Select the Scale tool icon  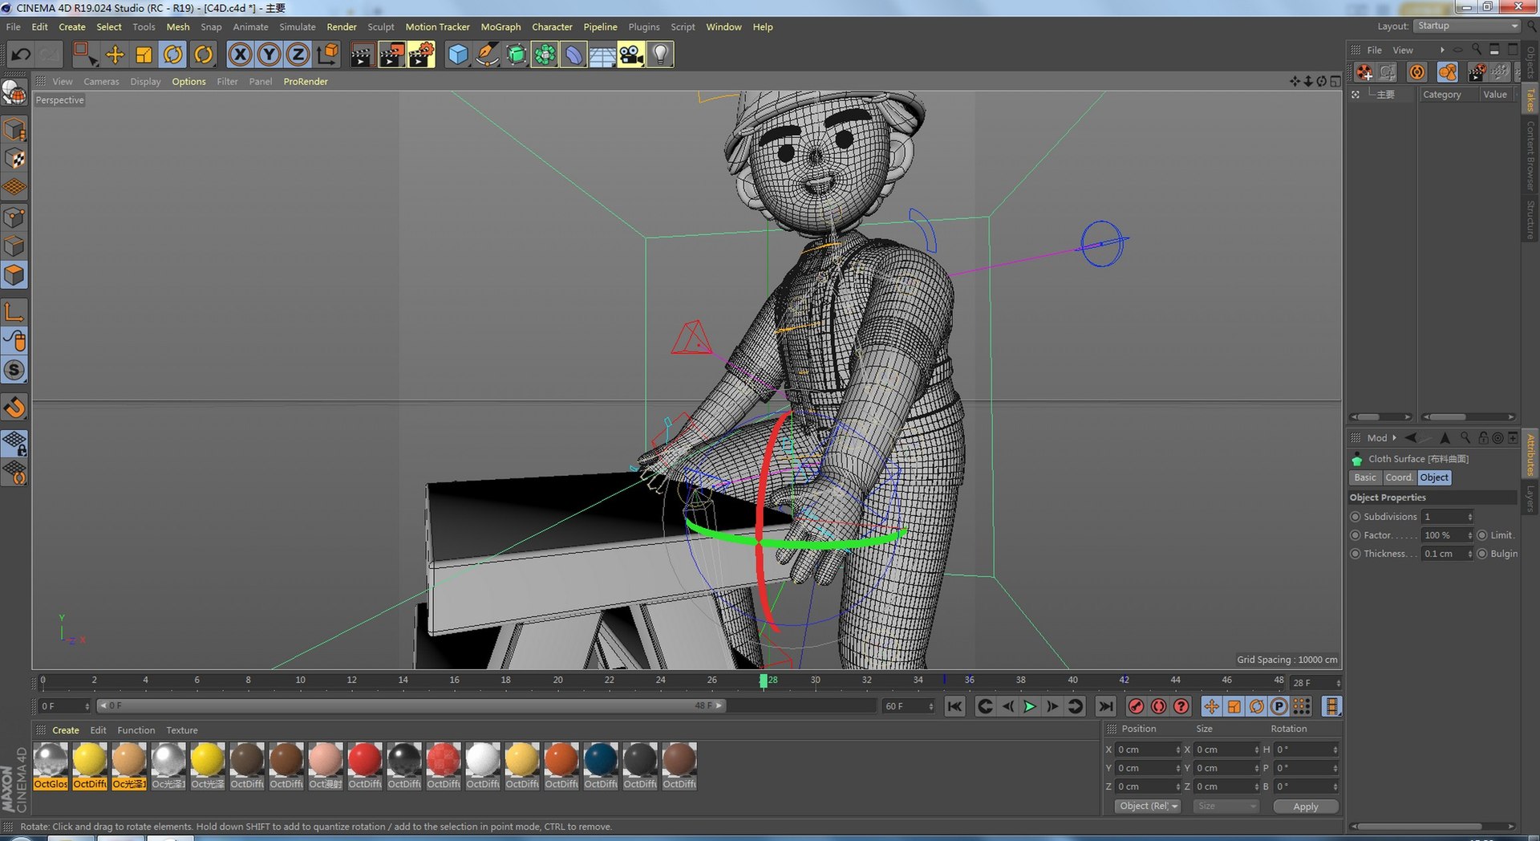pyautogui.click(x=144, y=55)
